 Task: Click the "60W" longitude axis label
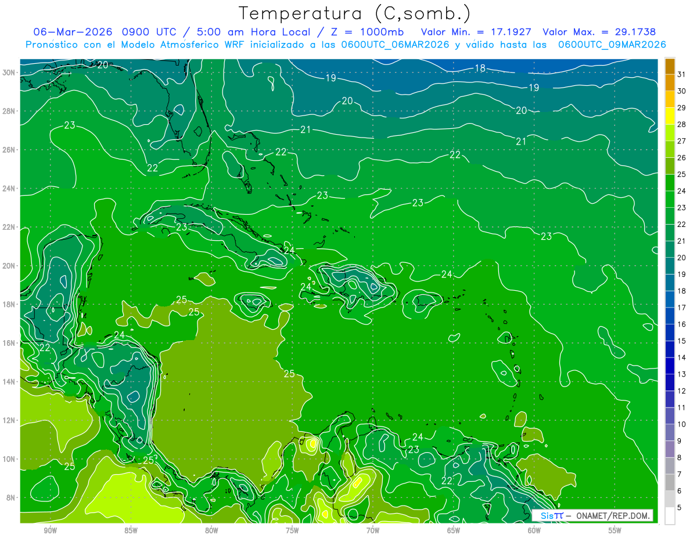(x=534, y=531)
